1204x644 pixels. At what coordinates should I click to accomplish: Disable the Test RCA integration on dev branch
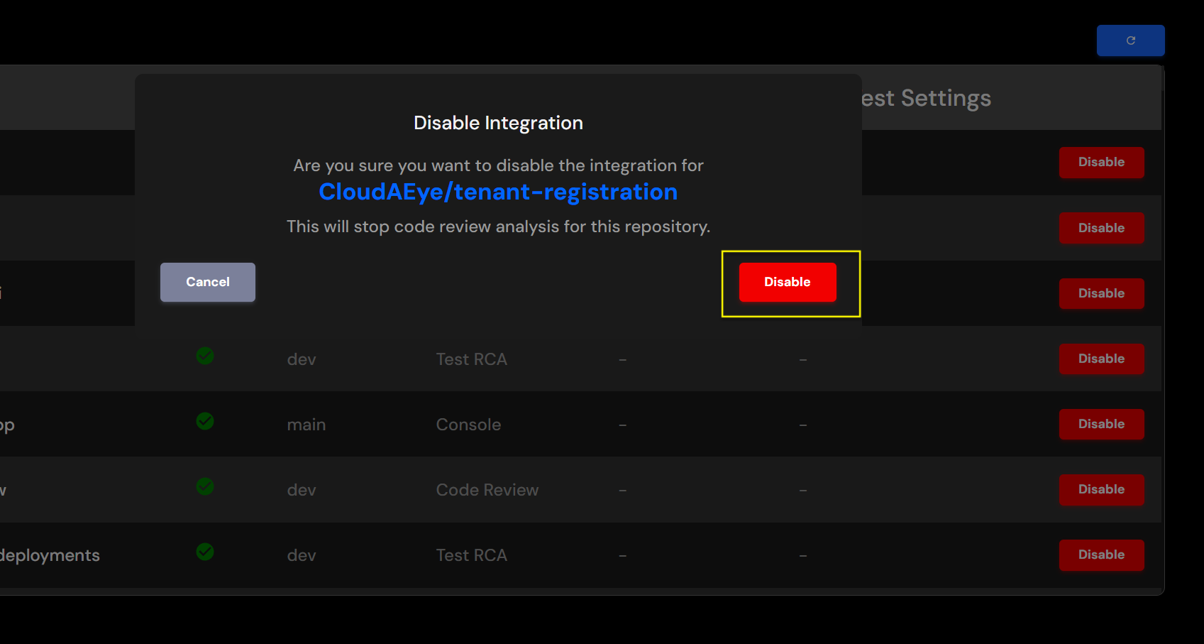point(1101,359)
